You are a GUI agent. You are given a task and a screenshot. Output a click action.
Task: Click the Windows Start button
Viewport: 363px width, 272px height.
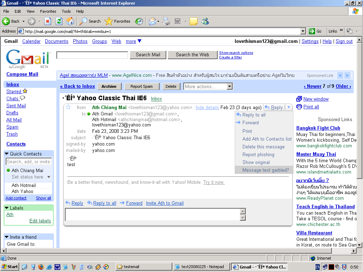coord(10,267)
